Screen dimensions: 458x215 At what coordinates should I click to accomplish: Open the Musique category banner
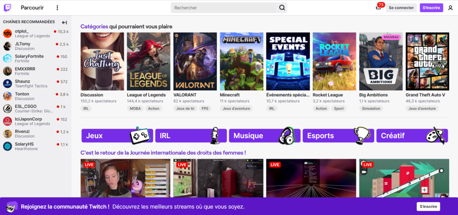click(265, 135)
